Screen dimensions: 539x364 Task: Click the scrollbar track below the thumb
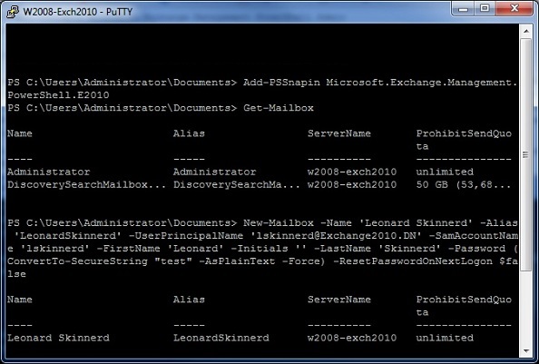click(x=526, y=309)
